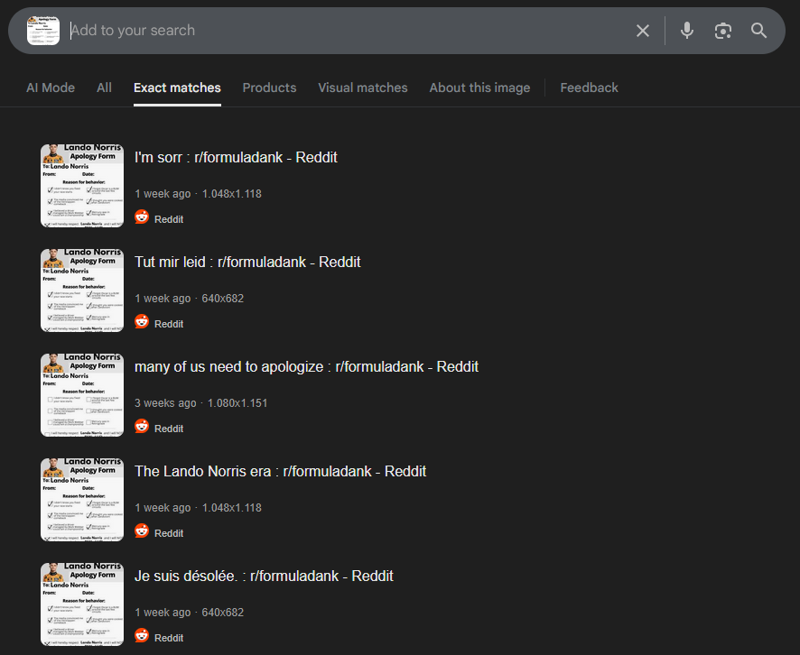Click 'Reddit' source label under 'I'm sorr'
The height and width of the screenshot is (655, 800).
[169, 219]
